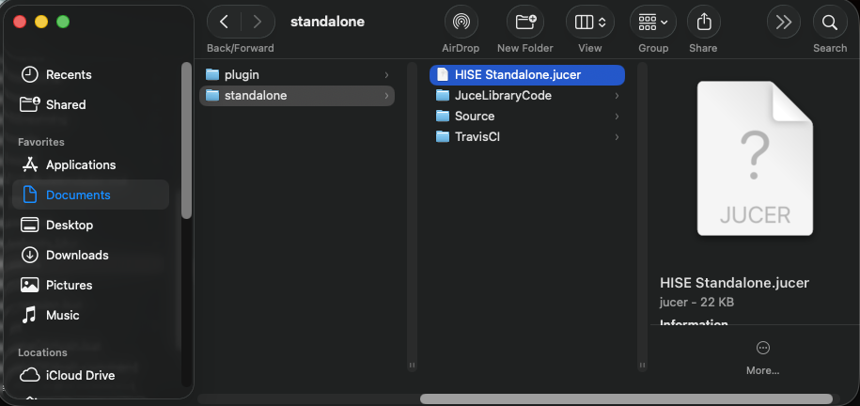Click the first column resize handle

click(x=412, y=365)
